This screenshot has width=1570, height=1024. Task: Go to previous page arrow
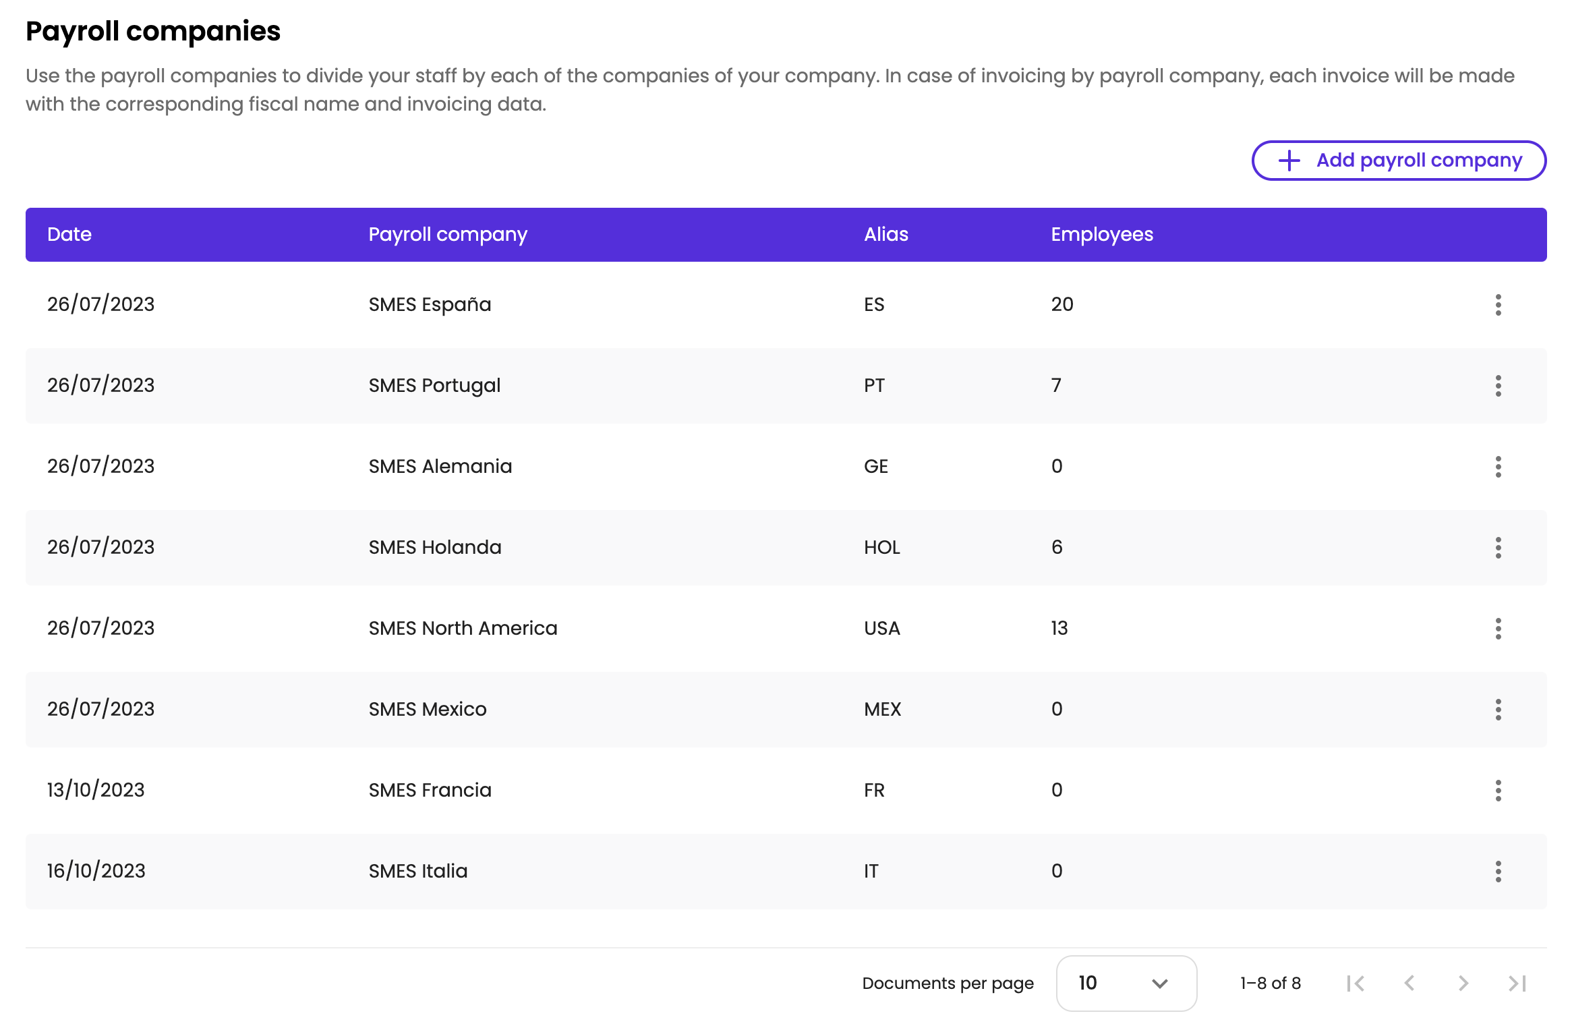1409,984
